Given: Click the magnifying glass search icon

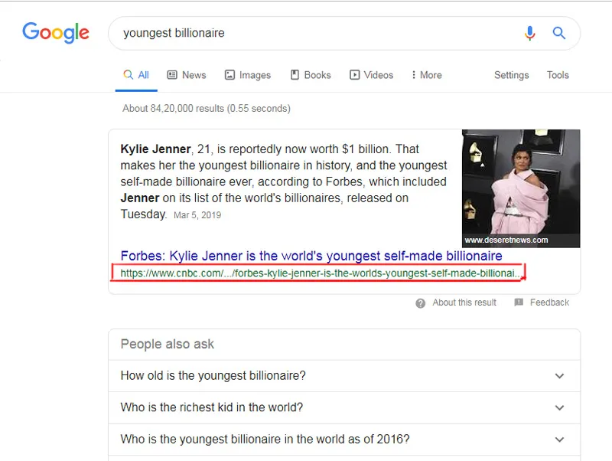Looking at the screenshot, I should (559, 33).
